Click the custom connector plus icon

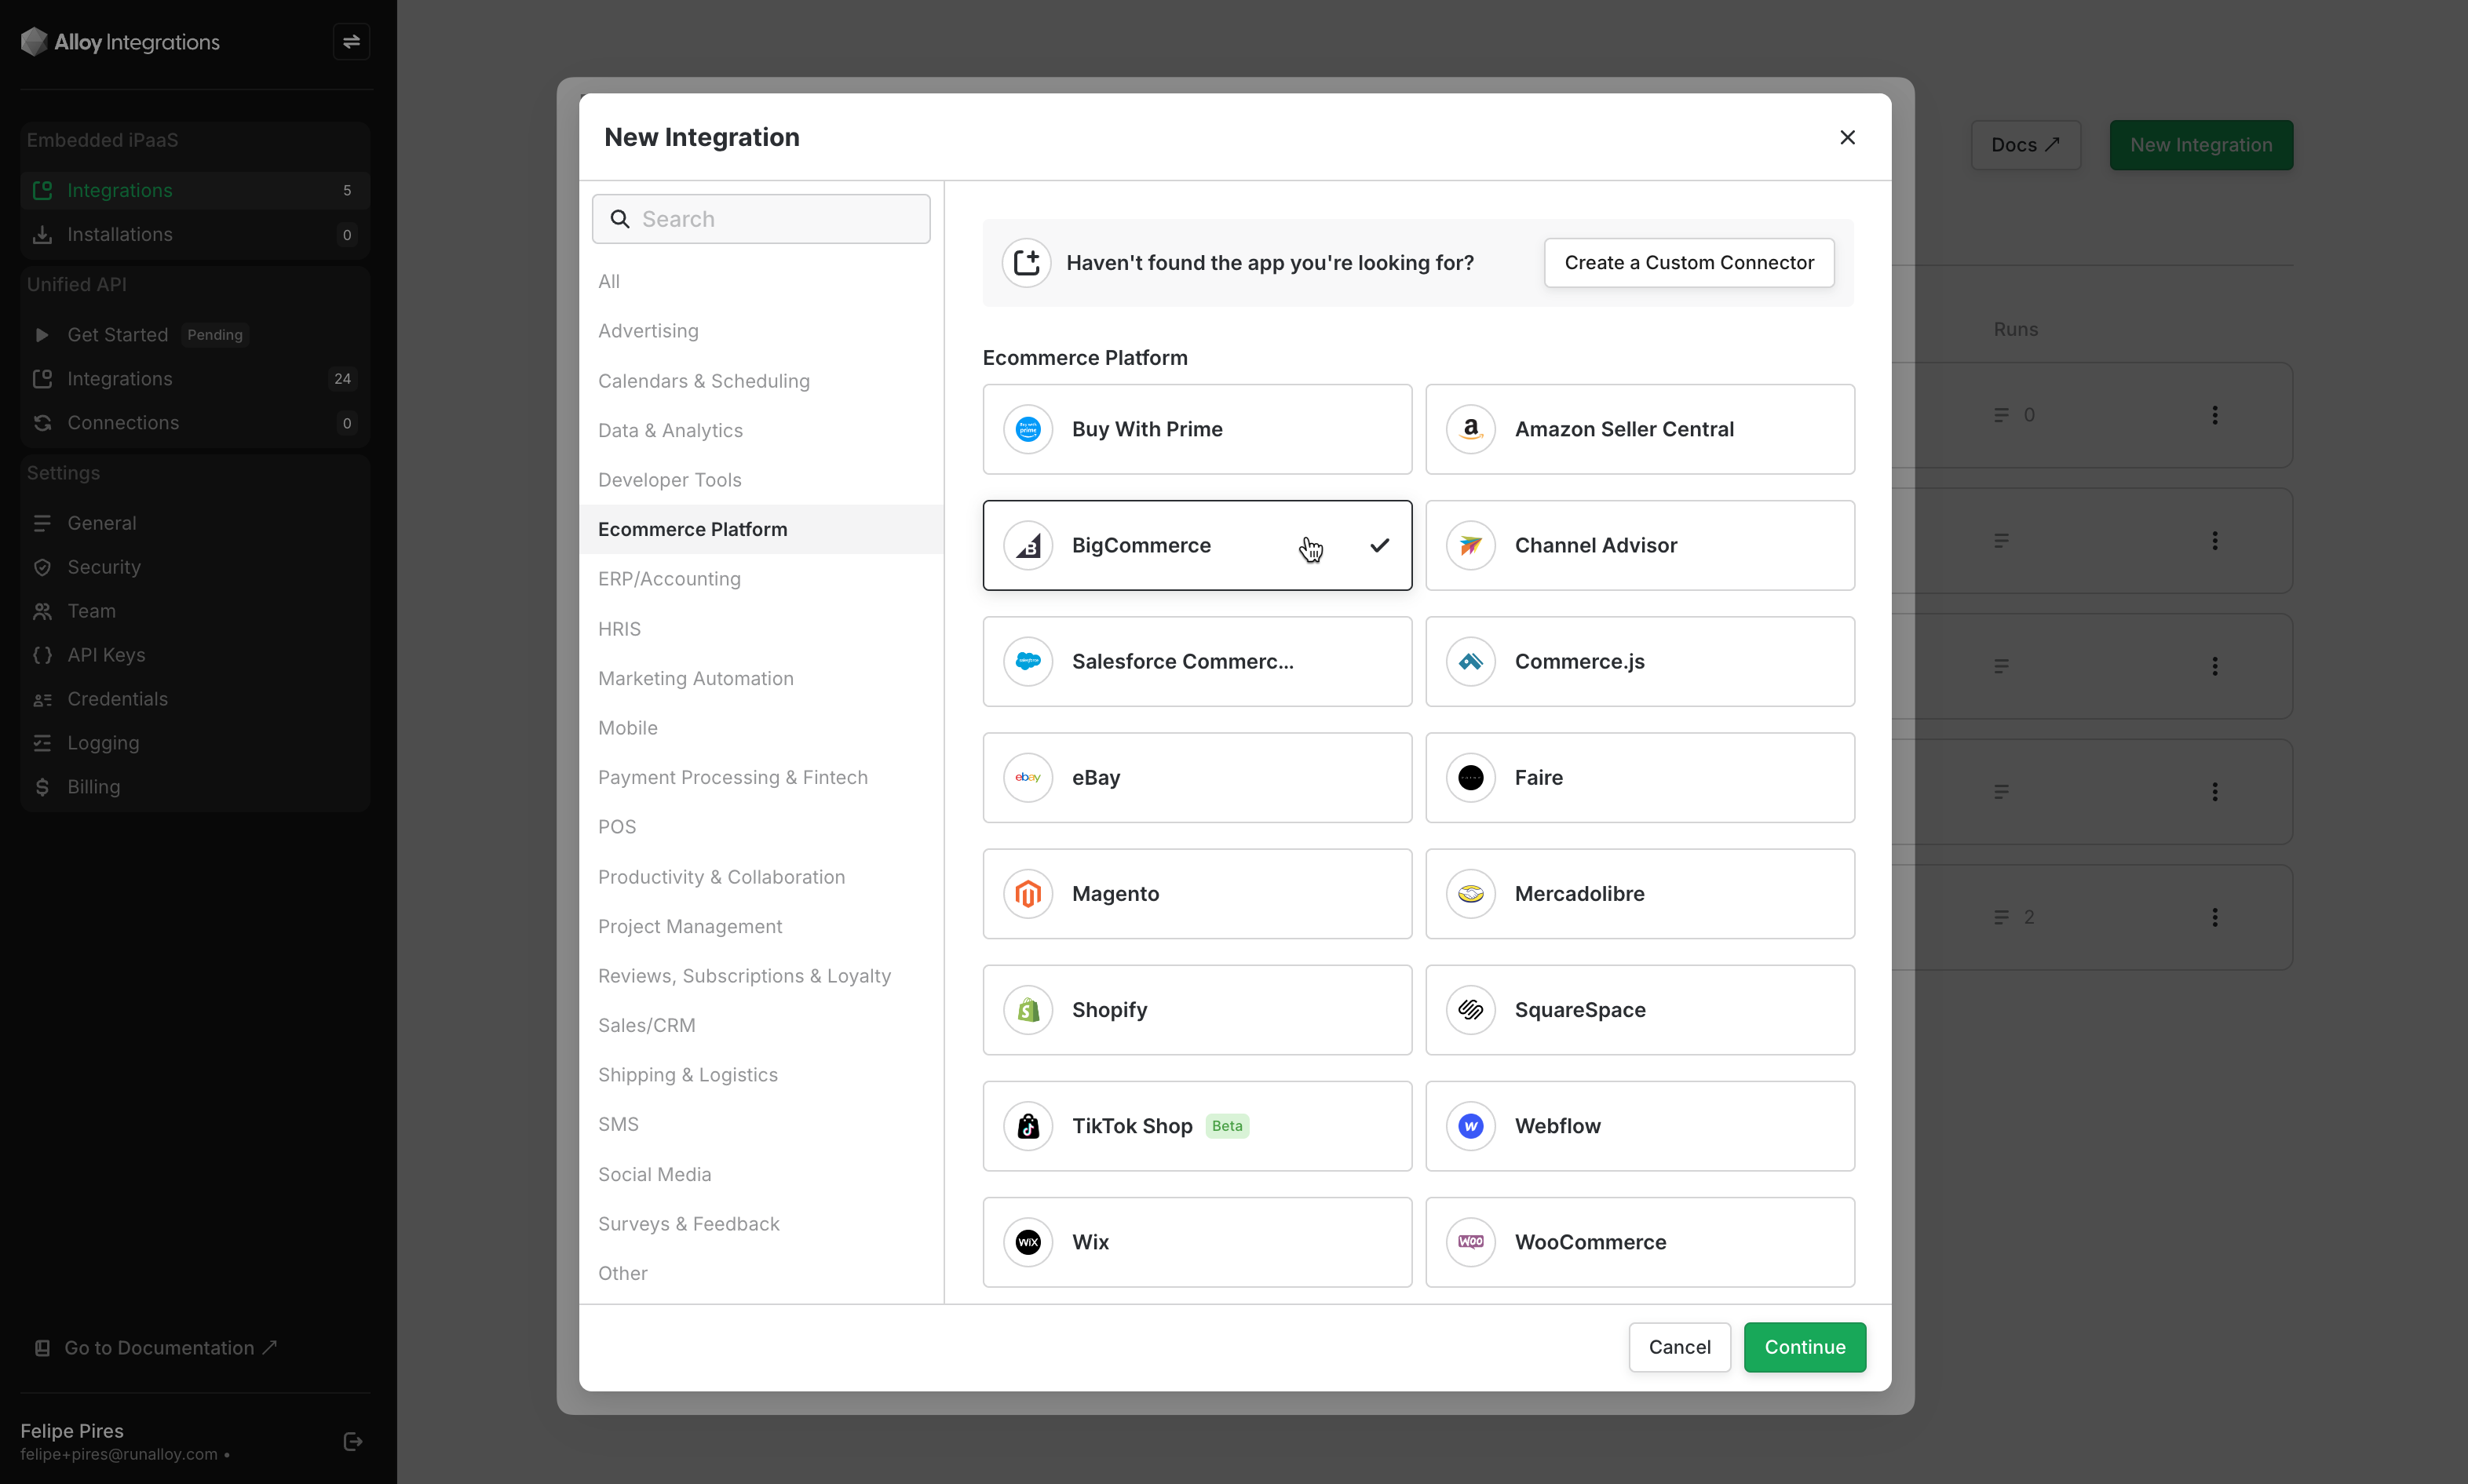[x=1026, y=263]
